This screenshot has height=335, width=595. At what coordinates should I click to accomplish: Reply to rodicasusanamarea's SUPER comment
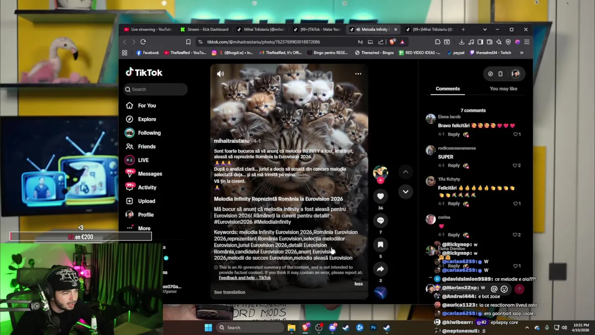[x=454, y=166]
